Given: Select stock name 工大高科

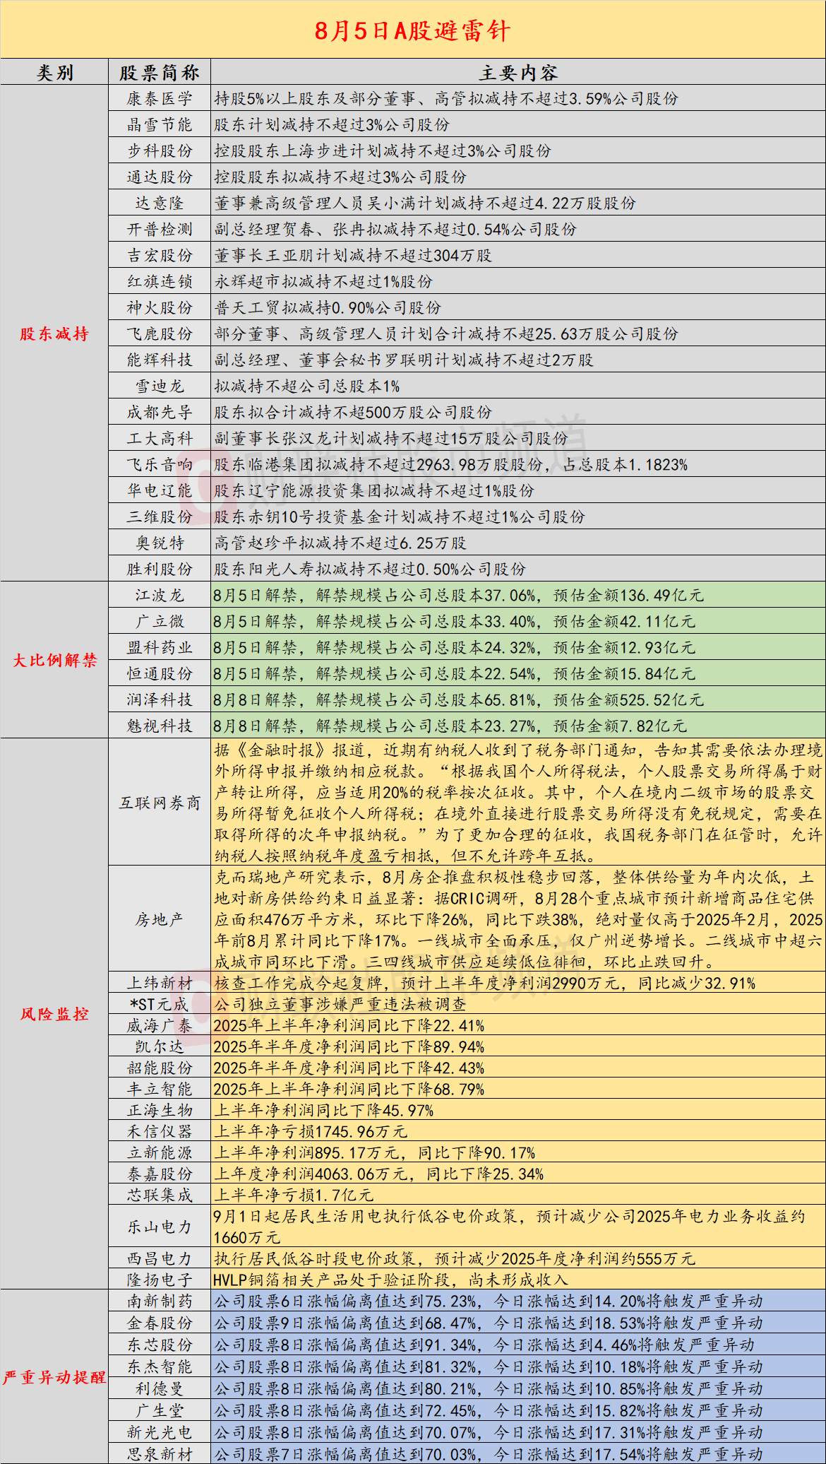Looking at the screenshot, I should [160, 438].
